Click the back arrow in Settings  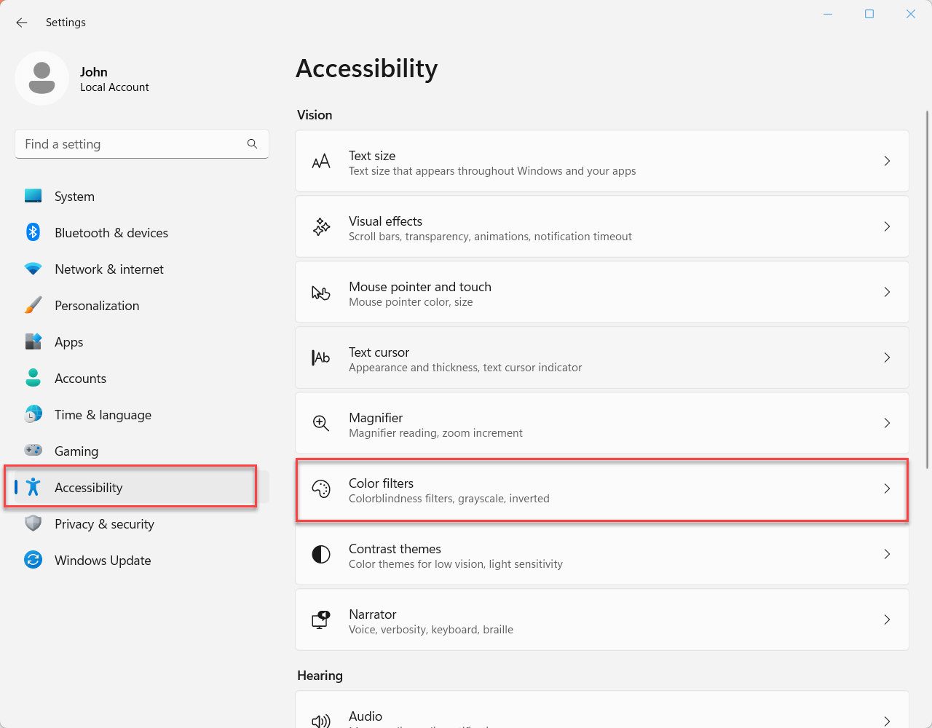coord(22,23)
